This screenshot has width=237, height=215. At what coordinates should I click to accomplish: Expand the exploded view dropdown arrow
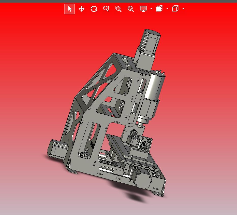pyautogui.click(x=167, y=9)
